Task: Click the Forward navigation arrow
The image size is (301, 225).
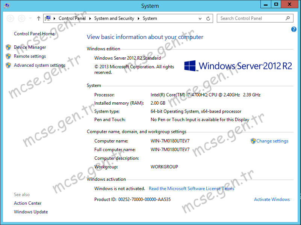Action: (21, 18)
